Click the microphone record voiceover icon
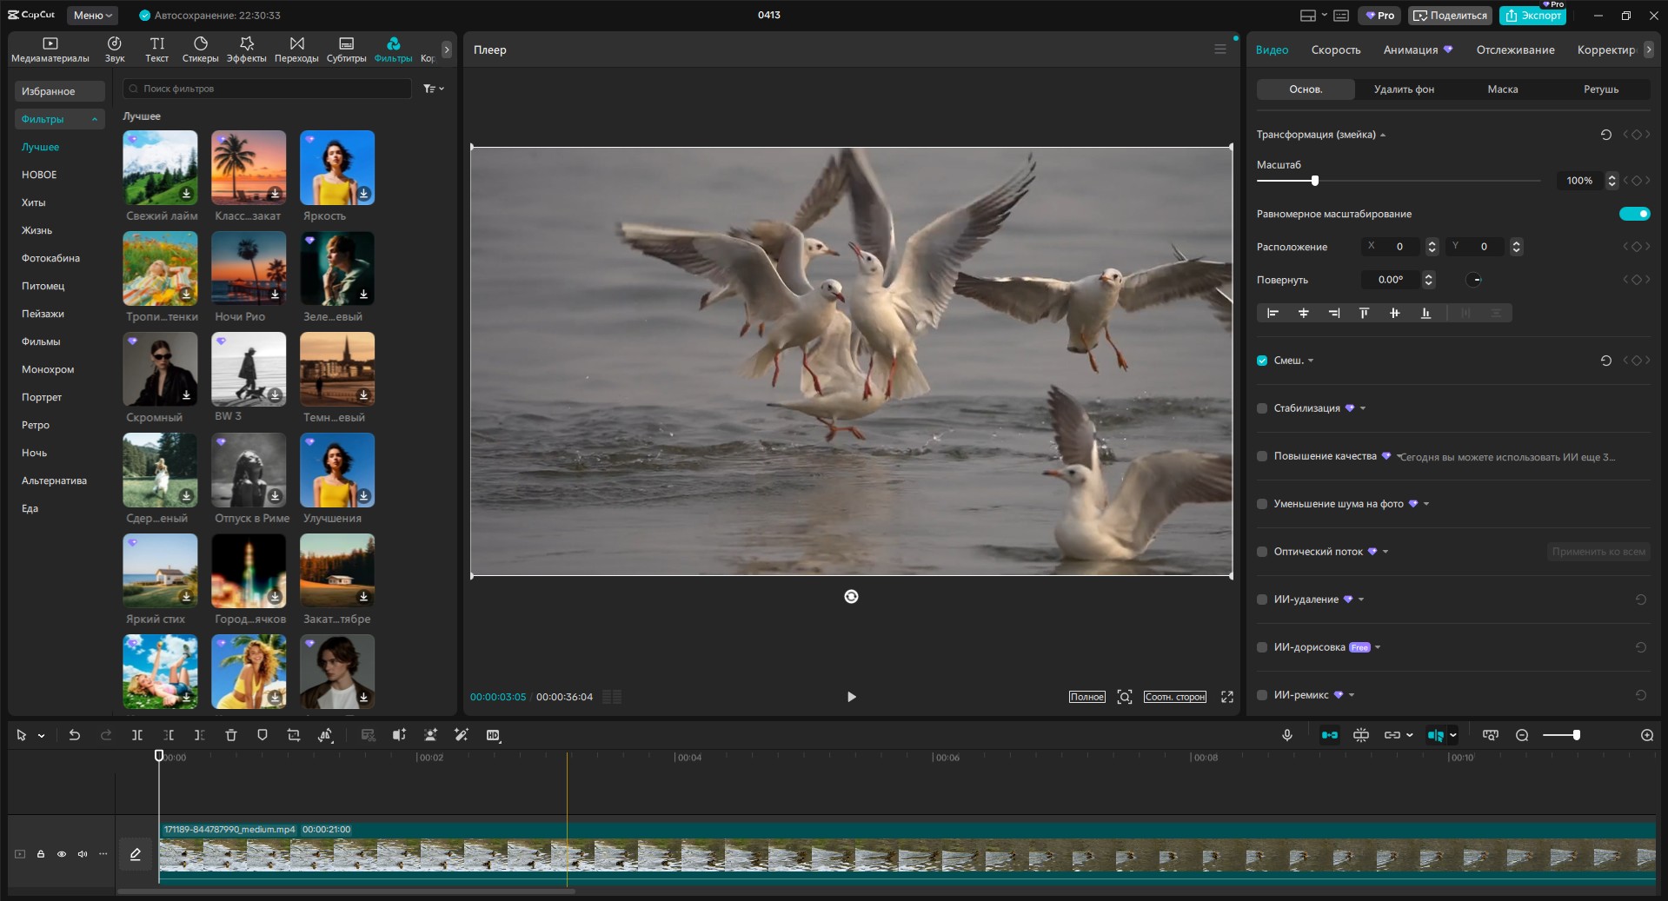This screenshot has height=901, width=1668. (1287, 735)
